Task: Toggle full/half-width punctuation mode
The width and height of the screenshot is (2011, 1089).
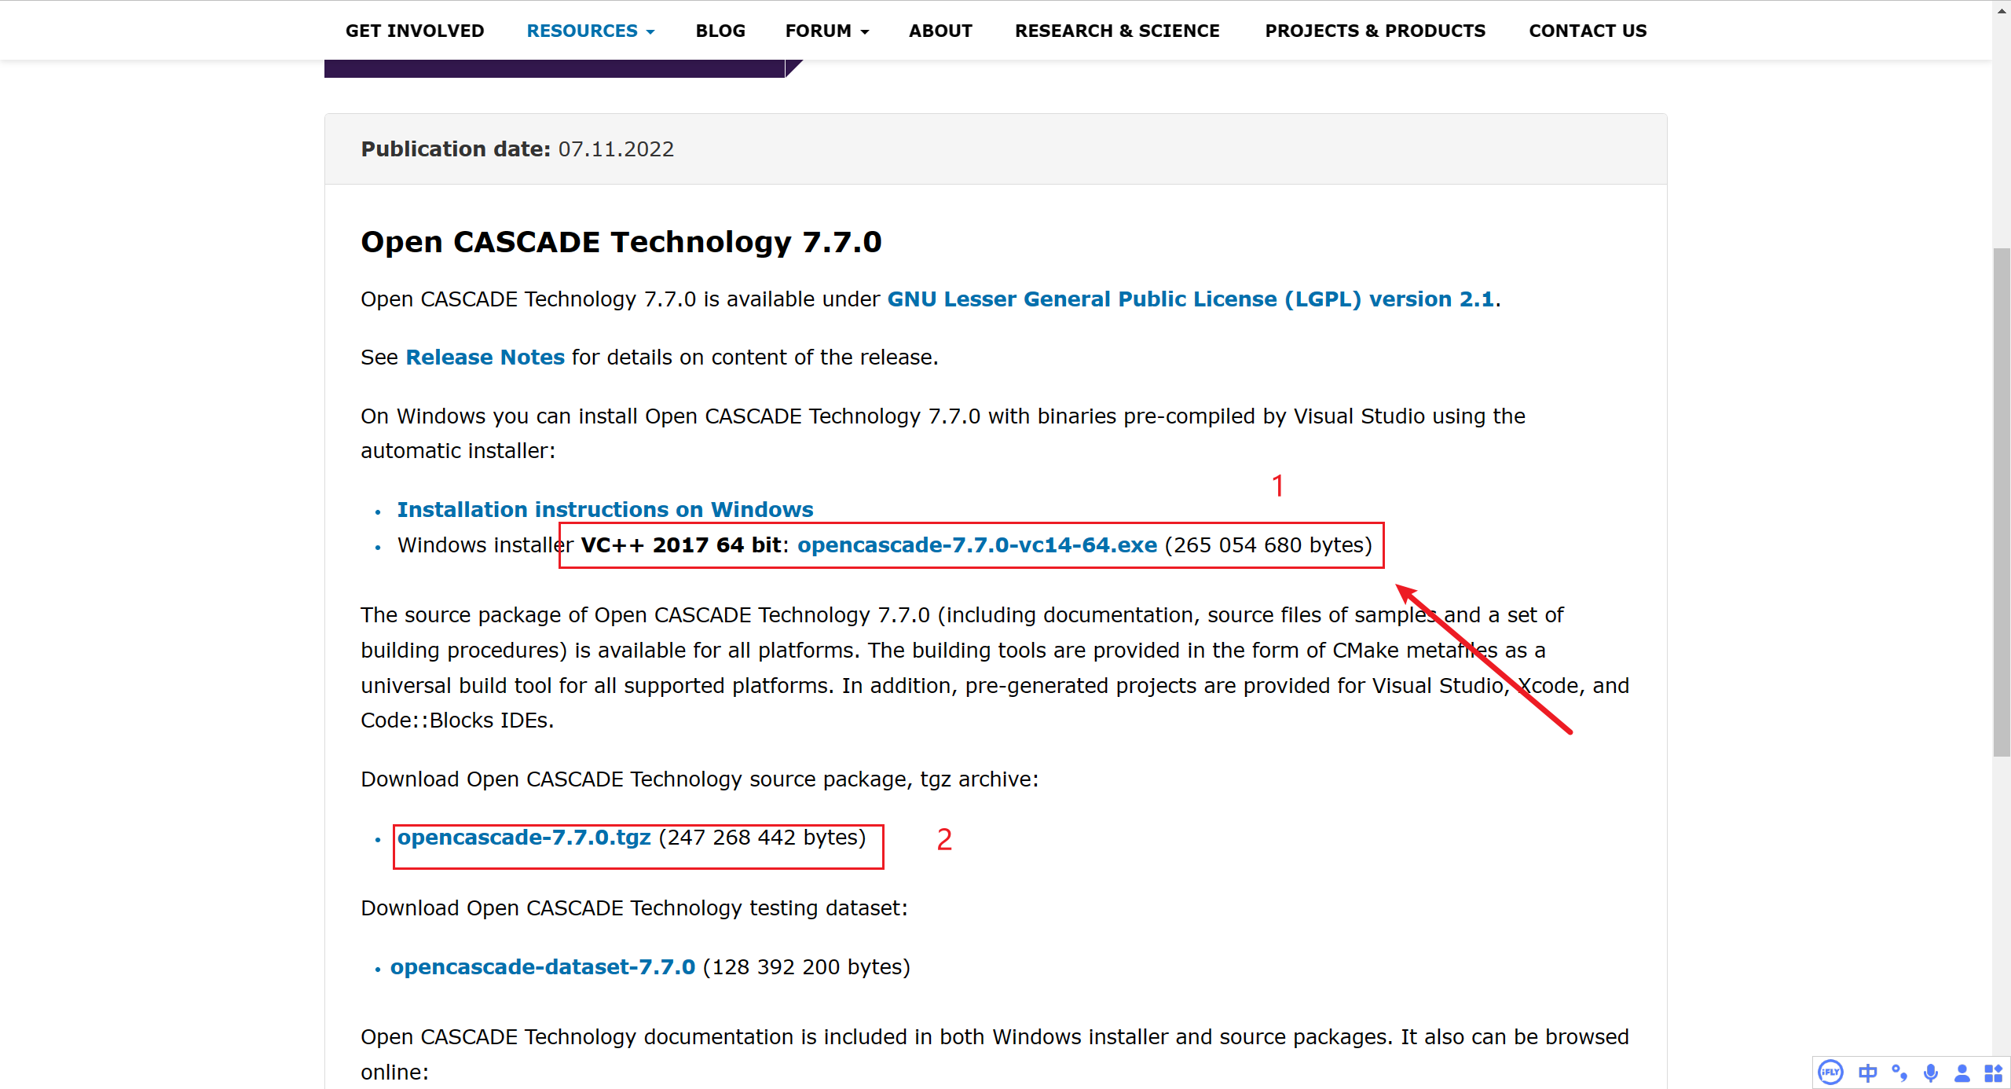Action: tap(1900, 1072)
